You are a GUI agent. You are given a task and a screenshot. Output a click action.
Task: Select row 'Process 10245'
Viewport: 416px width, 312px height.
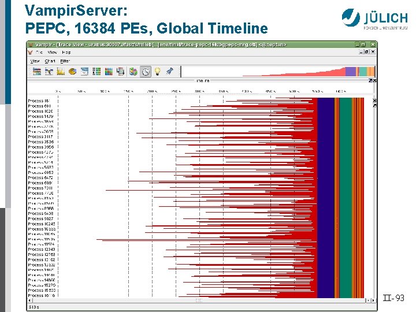[42, 224]
